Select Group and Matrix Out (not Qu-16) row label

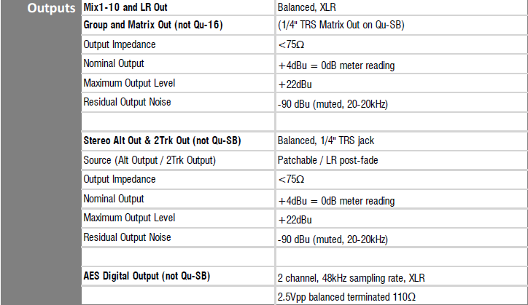(x=153, y=25)
